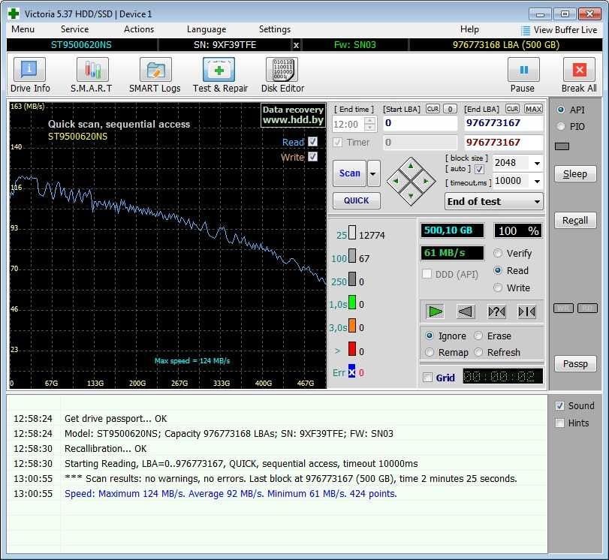Click the Start LBA input field
Screen dimensions: 609x560
point(421,124)
